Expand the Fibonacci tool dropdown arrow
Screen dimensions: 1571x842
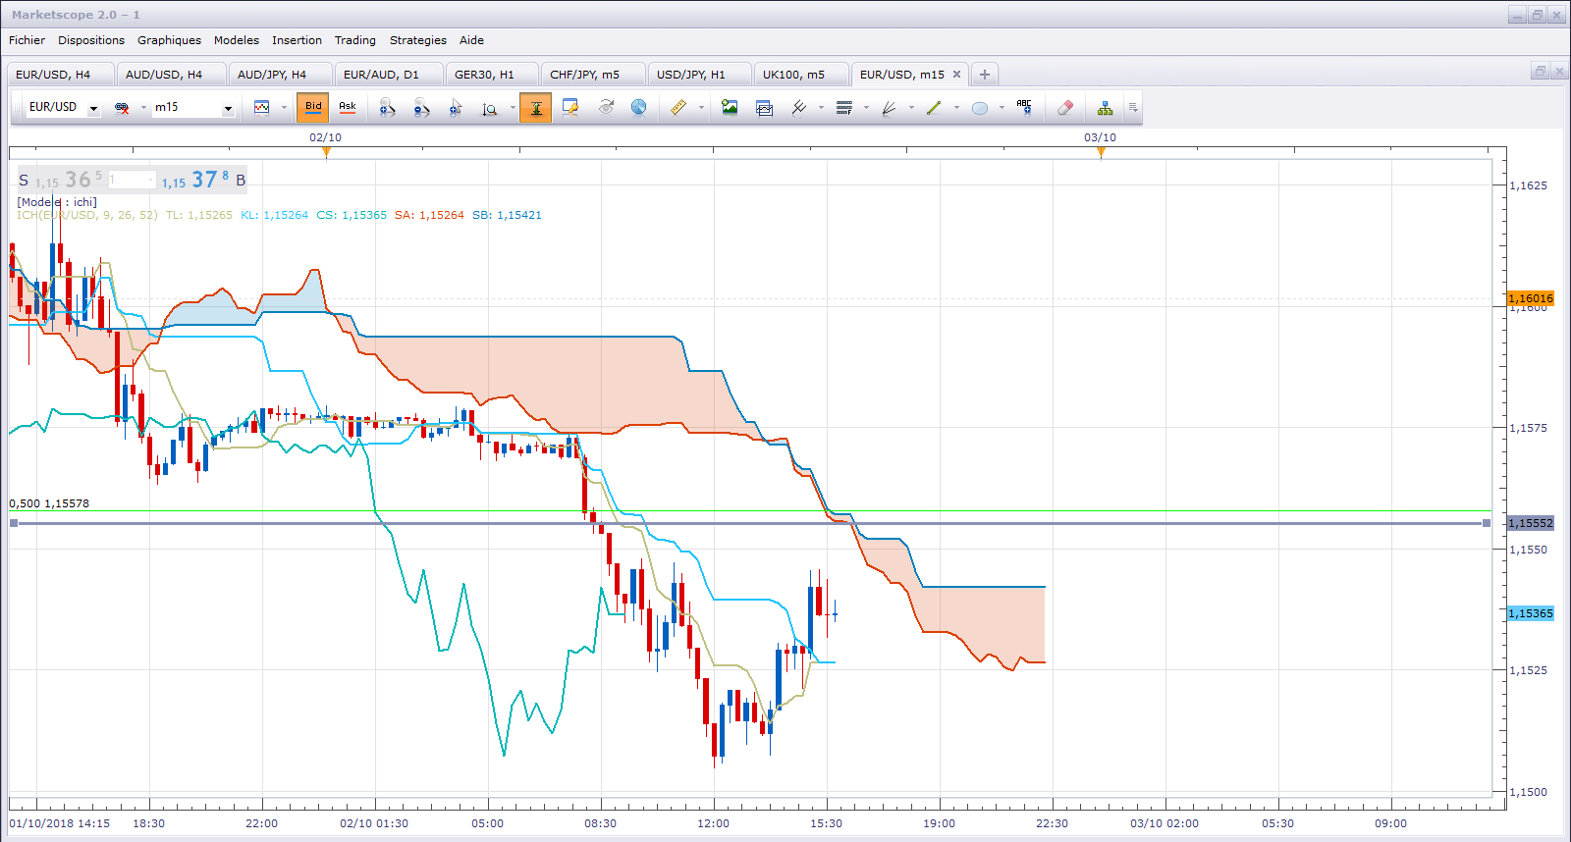point(866,108)
